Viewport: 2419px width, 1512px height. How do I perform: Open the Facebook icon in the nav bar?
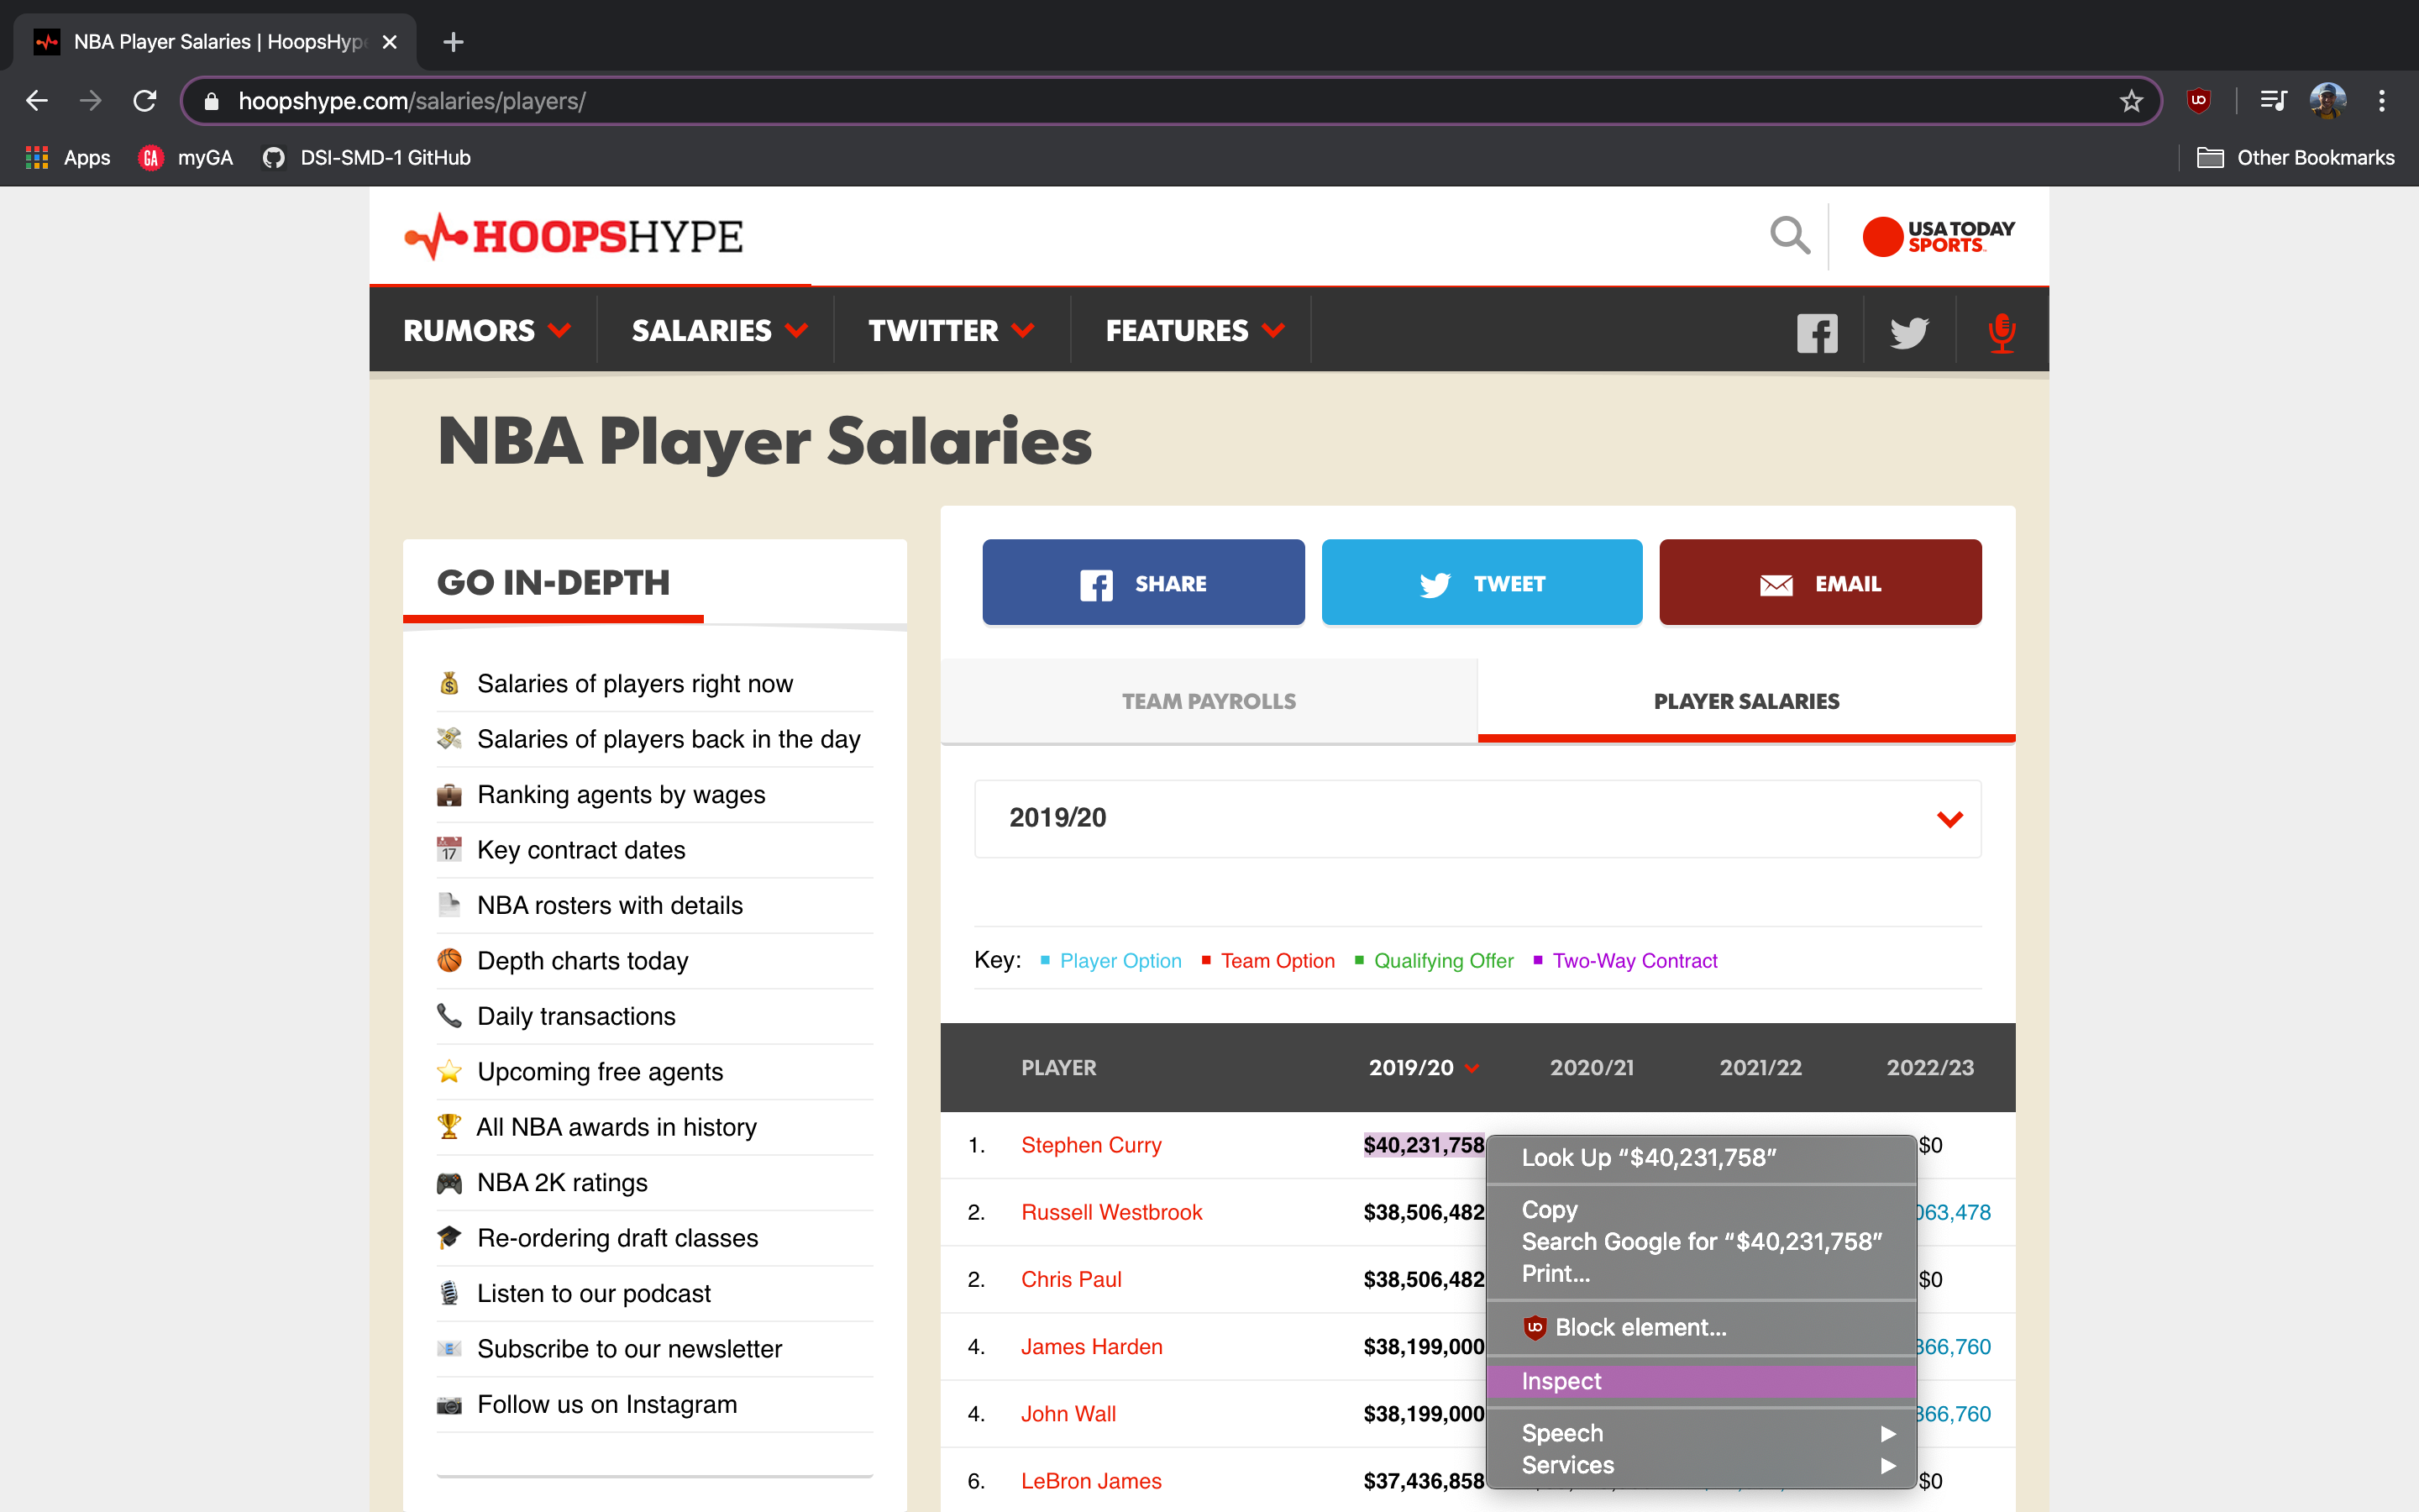pyautogui.click(x=1818, y=332)
